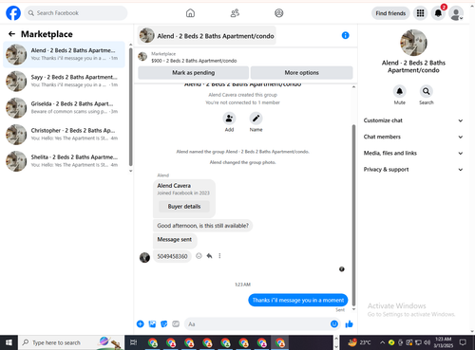Expand Customize chat section

[413, 120]
